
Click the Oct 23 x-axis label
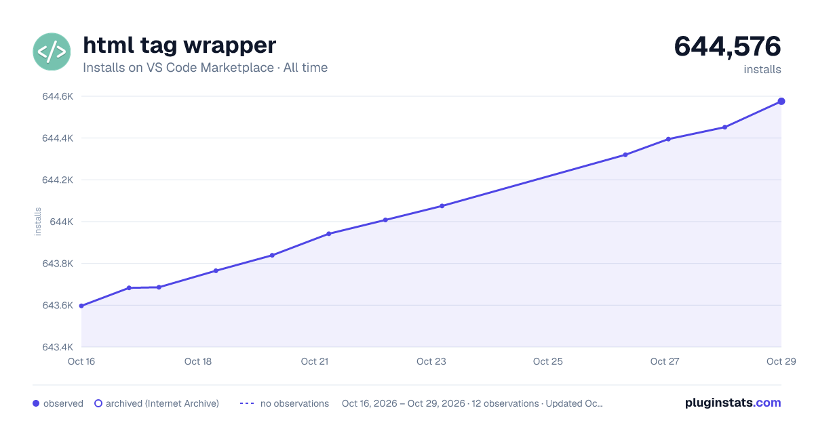[x=431, y=361]
